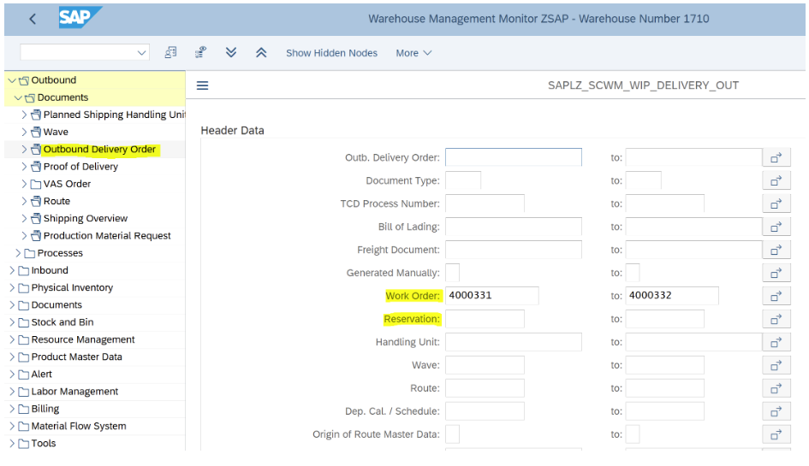
Task: Open multiple selection for Outb. Delivery Order
Action: tap(776, 157)
